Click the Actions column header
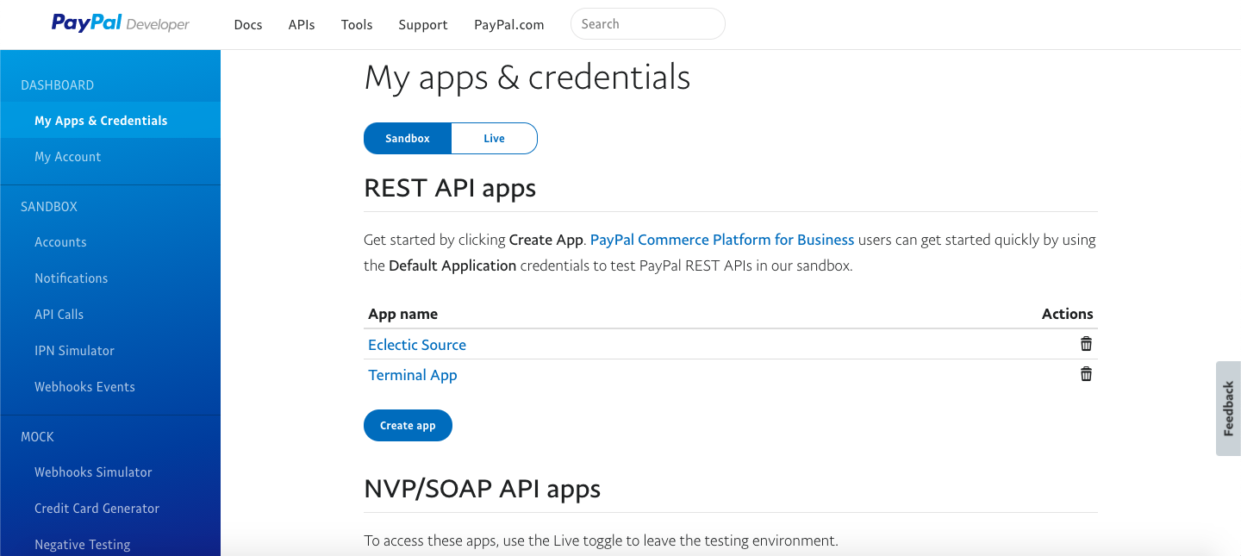This screenshot has height=556, width=1241. pyautogui.click(x=1067, y=314)
